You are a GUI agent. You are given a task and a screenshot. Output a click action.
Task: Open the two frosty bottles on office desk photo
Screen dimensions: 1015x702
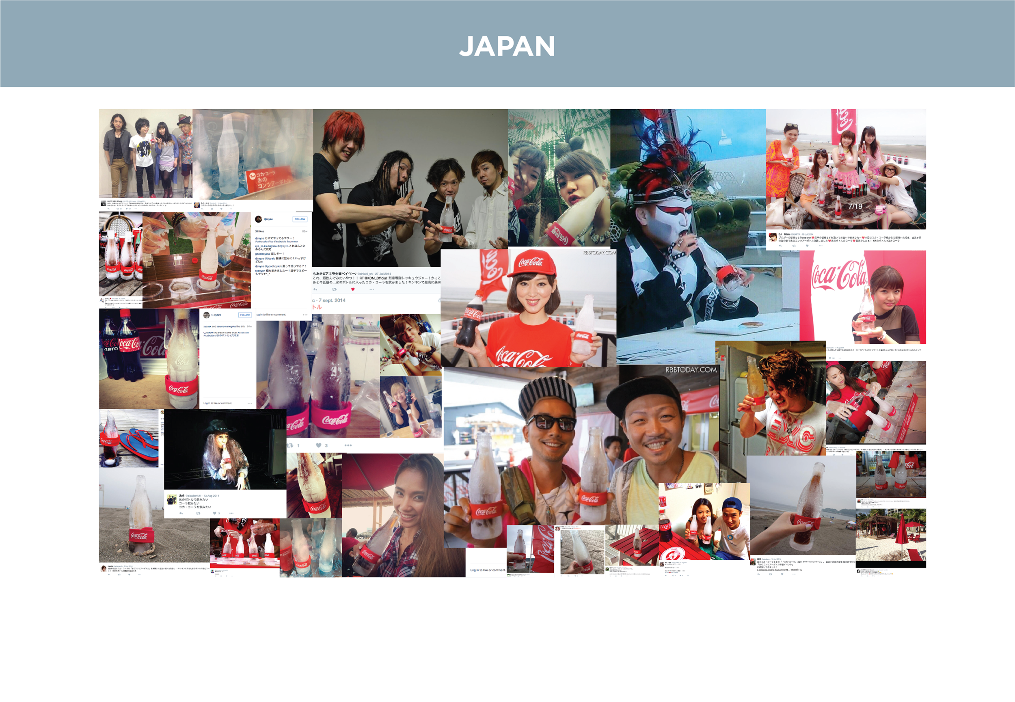[317, 379]
